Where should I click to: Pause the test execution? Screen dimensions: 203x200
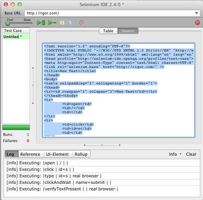(x=62, y=23)
